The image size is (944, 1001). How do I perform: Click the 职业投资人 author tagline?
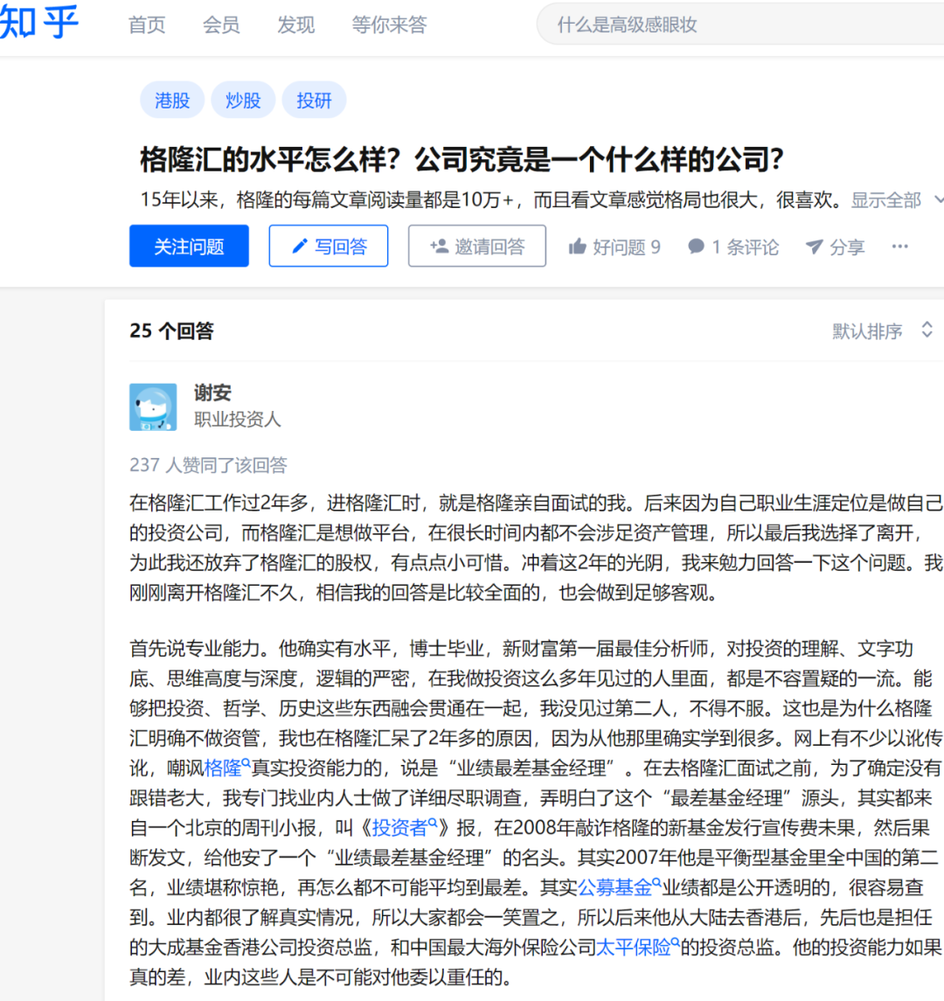point(238,420)
